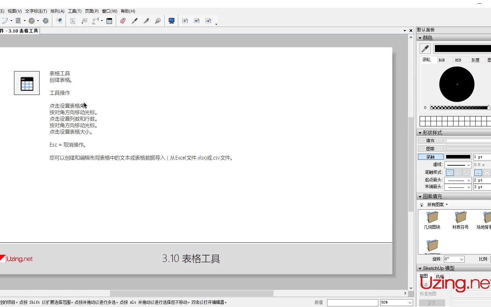Collapse the 形状样式 panel
Viewport: 491px width, 307px height.
[x=420, y=133]
